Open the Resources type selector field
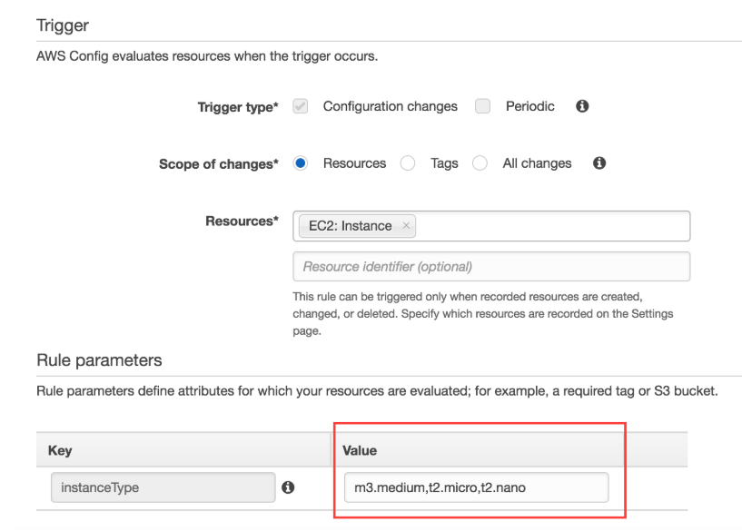 491,226
